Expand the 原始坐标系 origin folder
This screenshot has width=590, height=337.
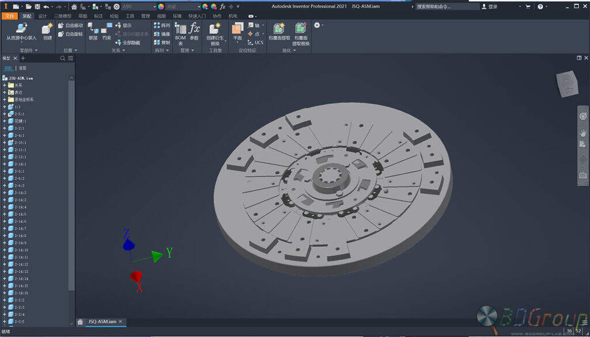coord(5,99)
